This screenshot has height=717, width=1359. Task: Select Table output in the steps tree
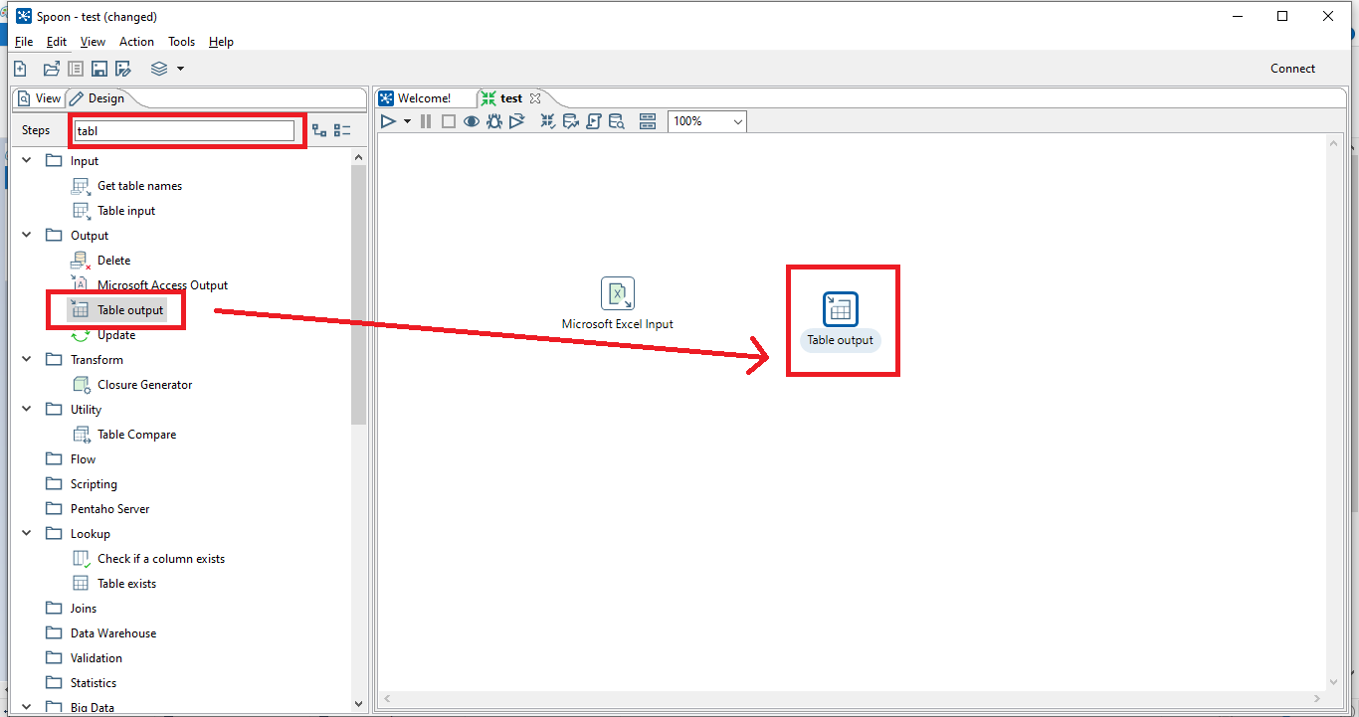tap(130, 310)
